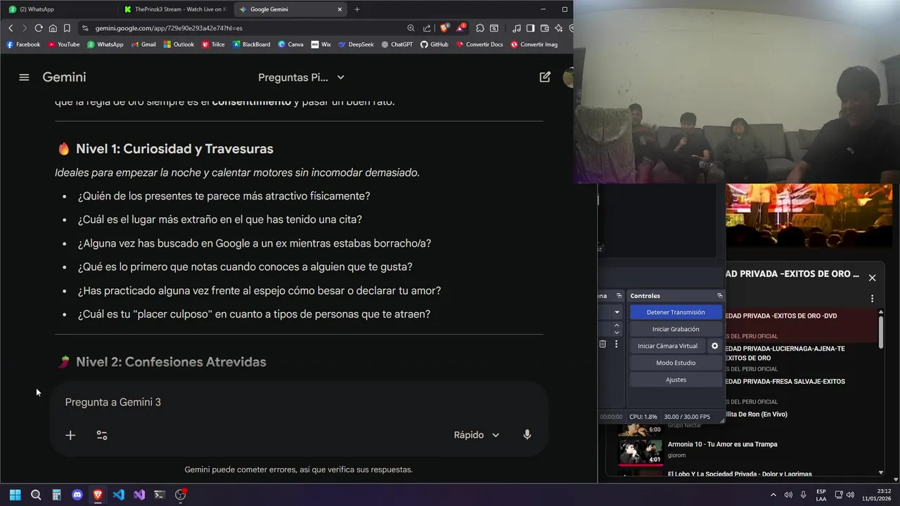Add an attachment with the plus icon

click(x=70, y=435)
